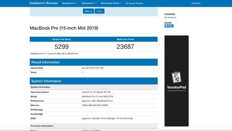The width and height of the screenshot is (232, 131).
Task: Click the SHARE sidebar heading
Action: (x=168, y=23)
